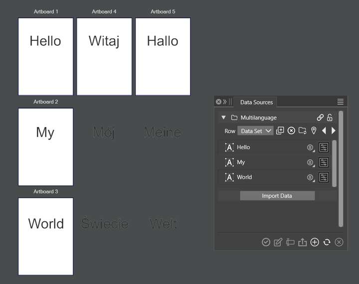This screenshot has height=284, width=359.
Task: Open the Data Sources panel hamburger menu
Action: 341,102
